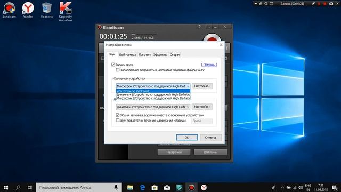Switch input language ENG indicator

click(308, 187)
